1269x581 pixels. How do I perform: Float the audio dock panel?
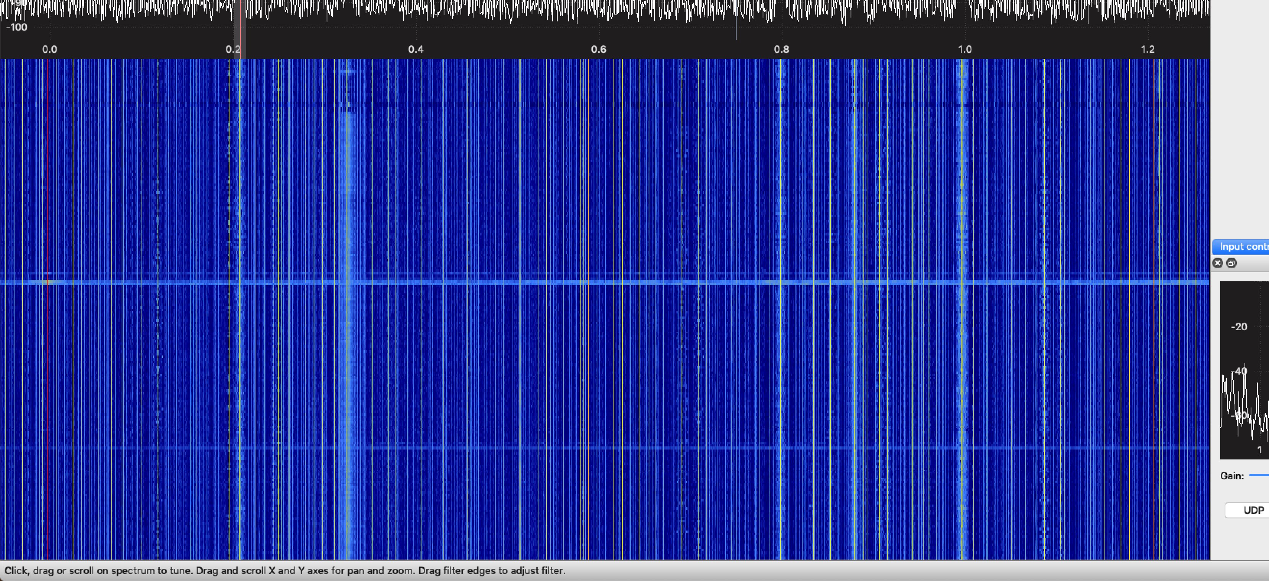pyautogui.click(x=1231, y=263)
